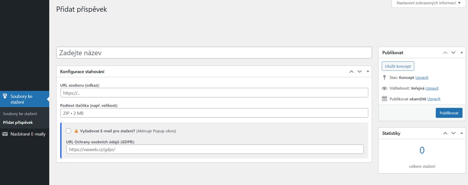Move Konfigurace stahování panel up
This screenshot has height=185, width=468.
coord(351,72)
